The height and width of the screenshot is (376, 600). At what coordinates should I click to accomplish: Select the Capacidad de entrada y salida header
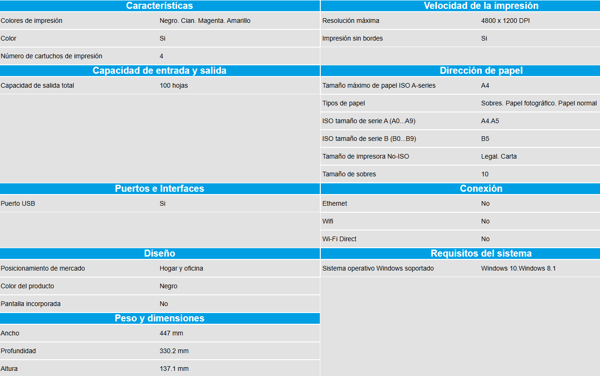[159, 70]
